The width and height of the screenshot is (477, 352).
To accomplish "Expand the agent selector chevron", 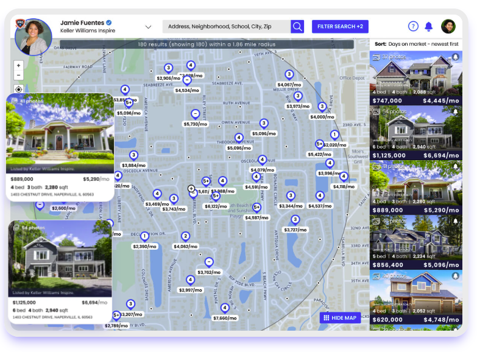I will click(148, 27).
